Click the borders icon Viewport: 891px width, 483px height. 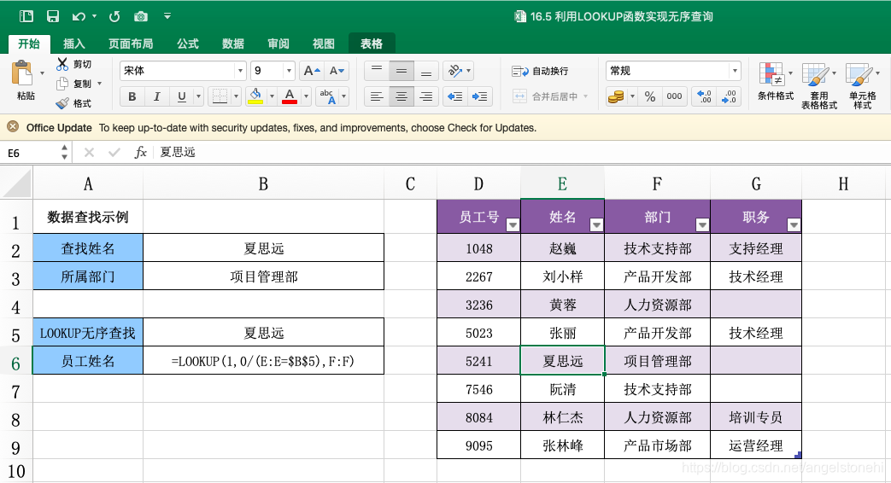220,96
